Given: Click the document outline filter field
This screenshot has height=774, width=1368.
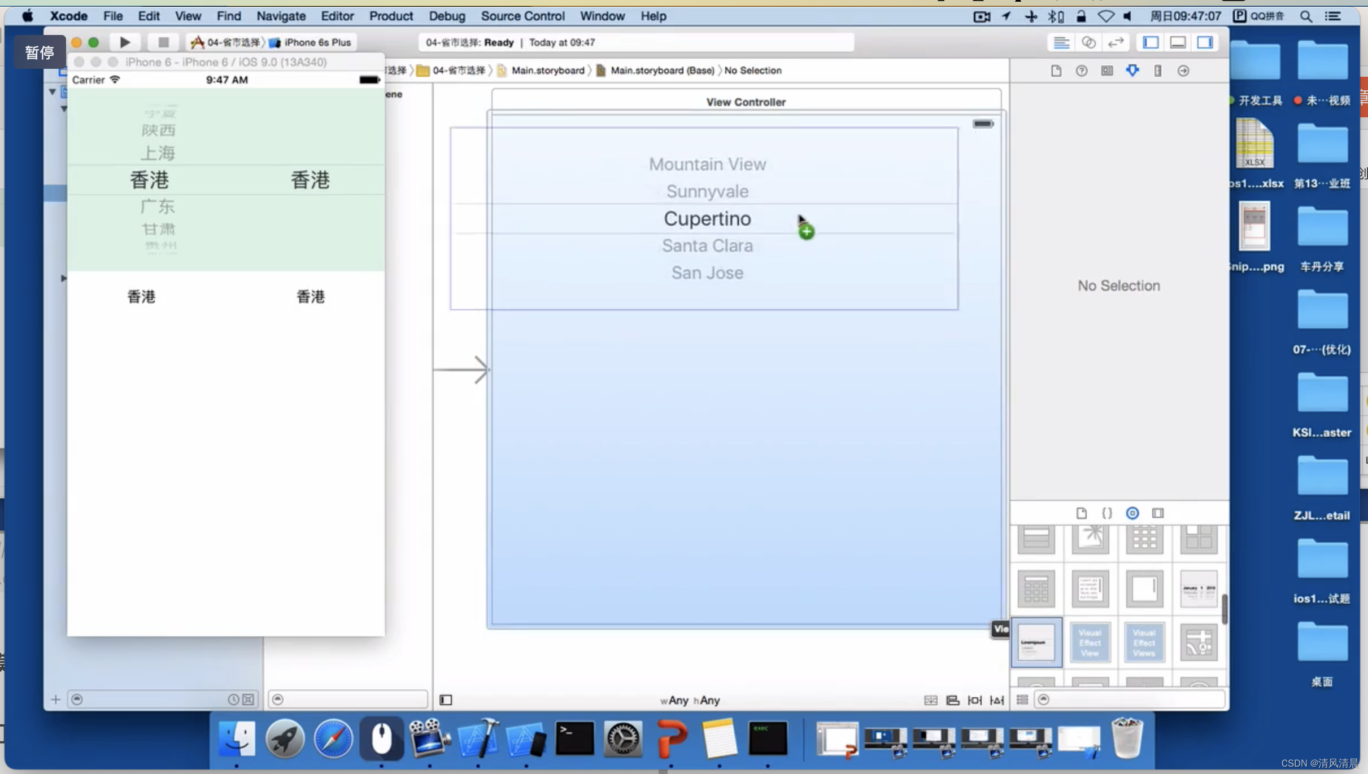Looking at the screenshot, I should pos(348,700).
